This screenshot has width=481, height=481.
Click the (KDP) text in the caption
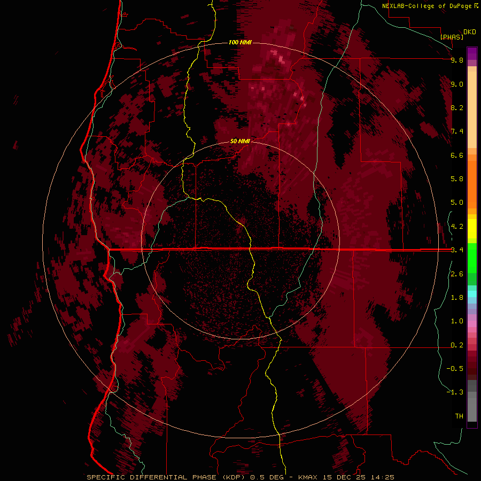pos(234,477)
